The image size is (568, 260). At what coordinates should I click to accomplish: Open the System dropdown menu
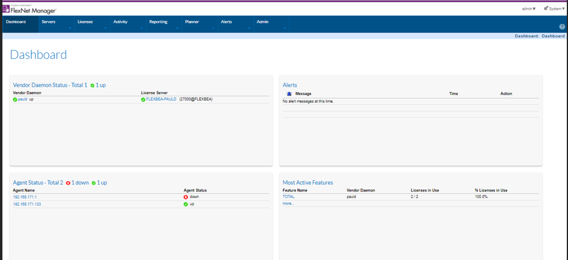point(554,8)
